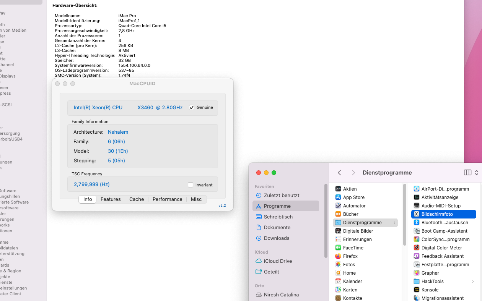Select Firefox app icon
This screenshot has height=301, width=482.
pyautogui.click(x=338, y=256)
